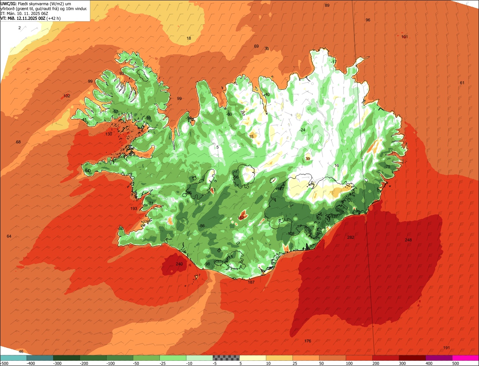Viewport: 479px width, 366px height.
Task: Click the legend swatch between 10 and 25
Action: point(279,358)
